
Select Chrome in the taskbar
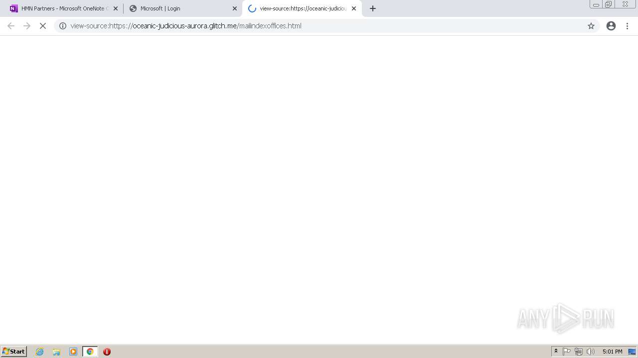coord(90,352)
